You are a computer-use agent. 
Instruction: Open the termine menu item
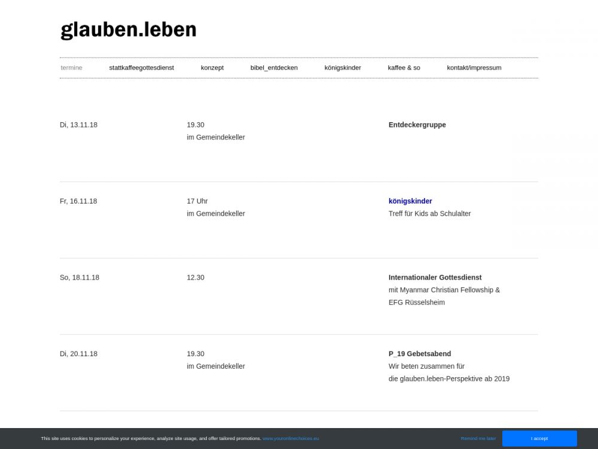click(x=71, y=68)
